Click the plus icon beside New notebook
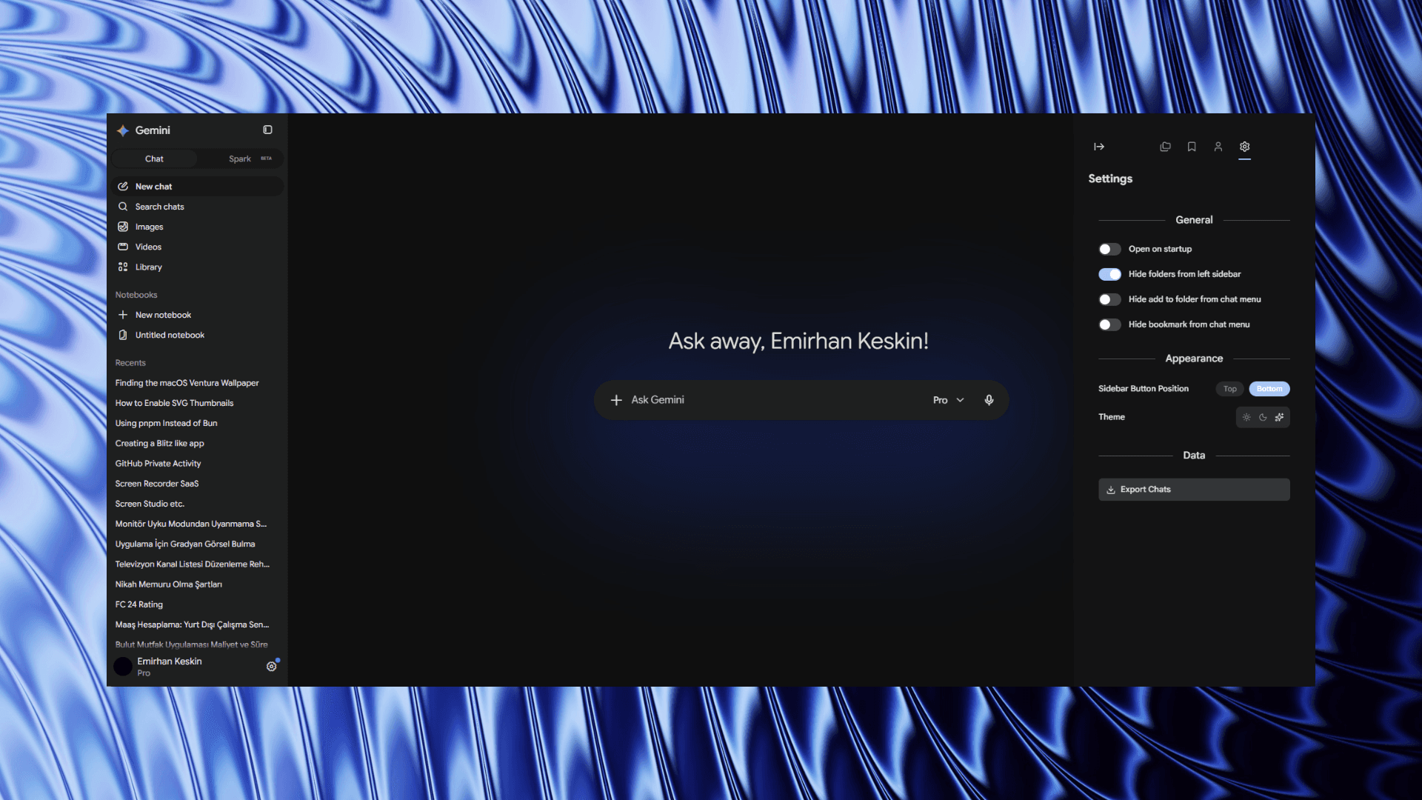 tap(123, 315)
